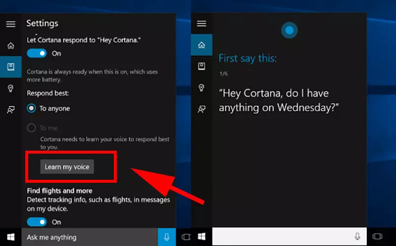Open Feedback icon in right Cortana sidebar
This screenshot has height=246, width=396.
point(201,109)
